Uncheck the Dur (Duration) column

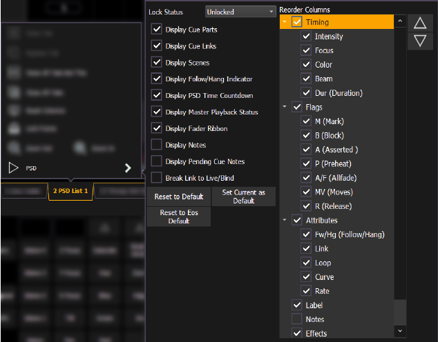[x=305, y=93]
